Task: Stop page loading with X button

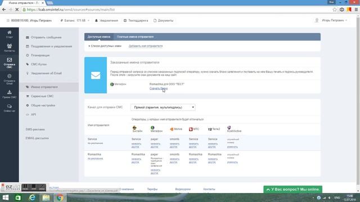Action: tap(17, 10)
